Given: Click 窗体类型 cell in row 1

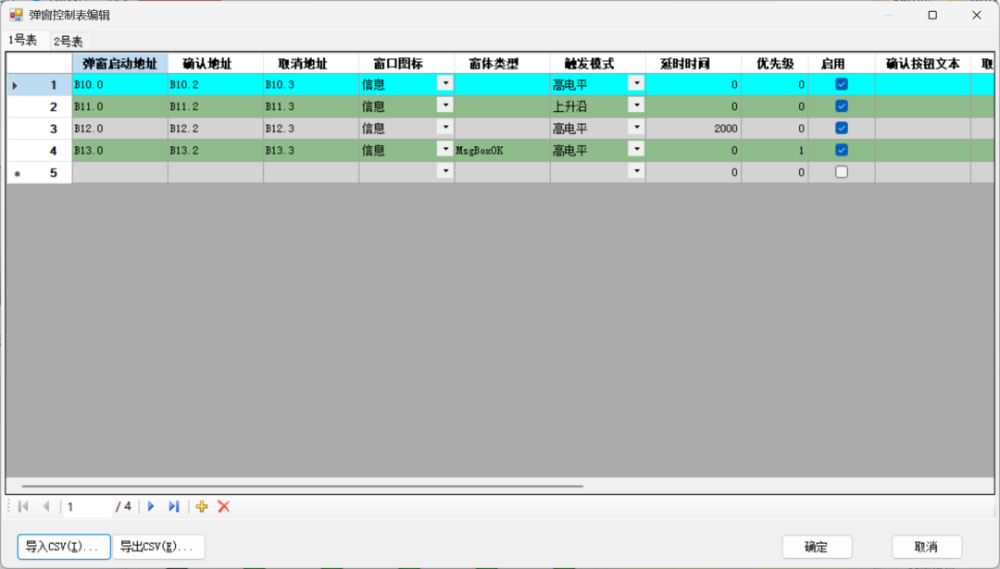Looking at the screenshot, I should (502, 85).
